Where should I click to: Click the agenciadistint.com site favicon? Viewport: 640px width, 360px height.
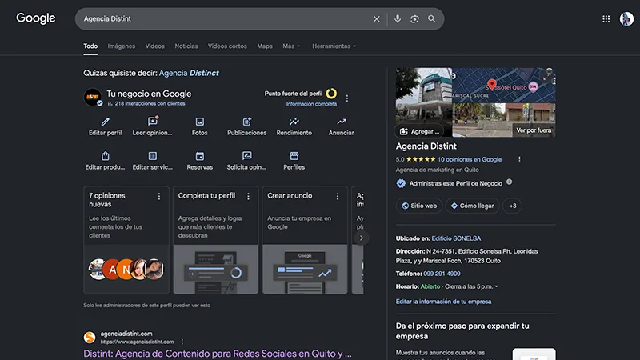tap(90, 338)
